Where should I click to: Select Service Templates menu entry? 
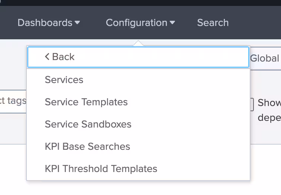click(86, 102)
